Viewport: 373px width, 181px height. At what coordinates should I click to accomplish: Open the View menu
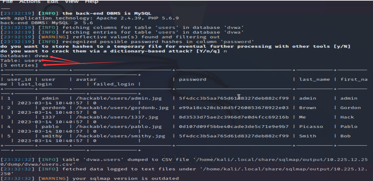pos(72,2)
